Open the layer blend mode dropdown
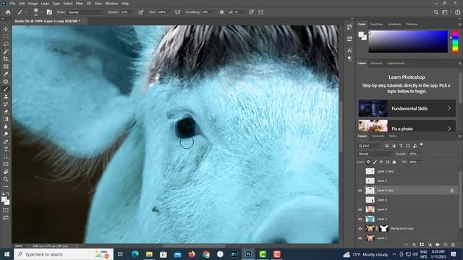Viewport: 463px width, 260px height. 375,154
